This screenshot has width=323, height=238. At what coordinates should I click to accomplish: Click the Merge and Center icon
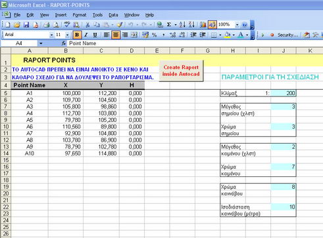134,35
